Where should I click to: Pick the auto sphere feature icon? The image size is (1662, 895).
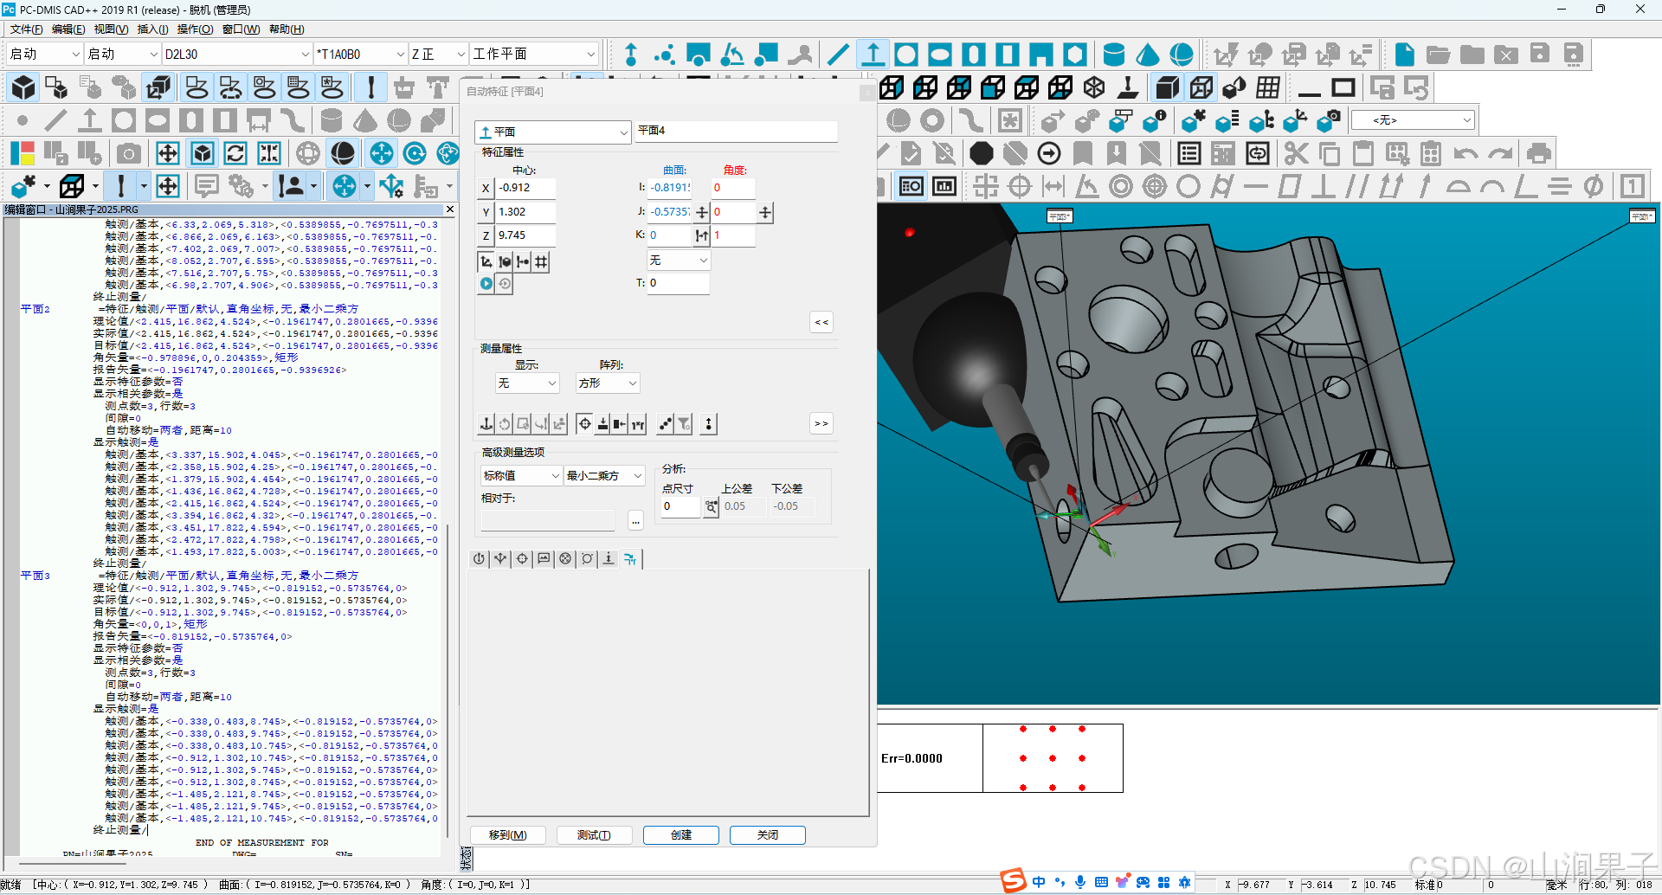tap(1182, 55)
